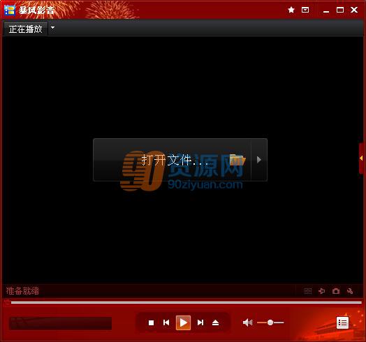This screenshot has height=342, width=366.
Task: Go to the previous track
Action: [x=166, y=322]
